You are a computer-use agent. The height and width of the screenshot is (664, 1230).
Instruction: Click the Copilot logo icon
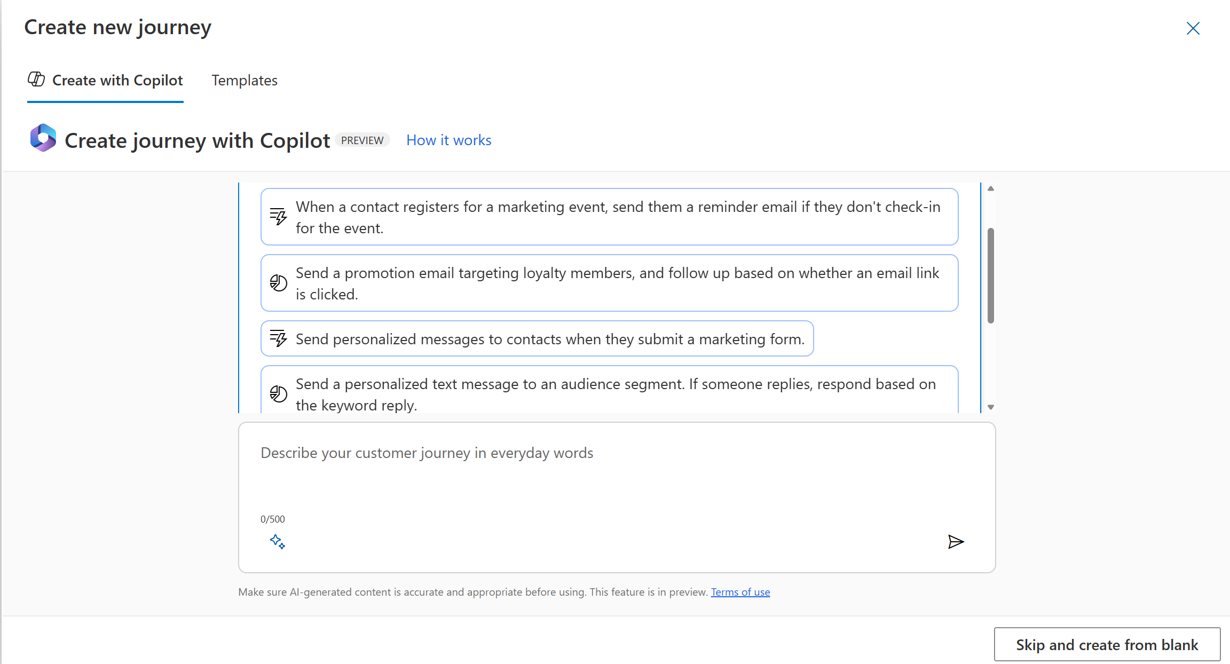point(43,138)
